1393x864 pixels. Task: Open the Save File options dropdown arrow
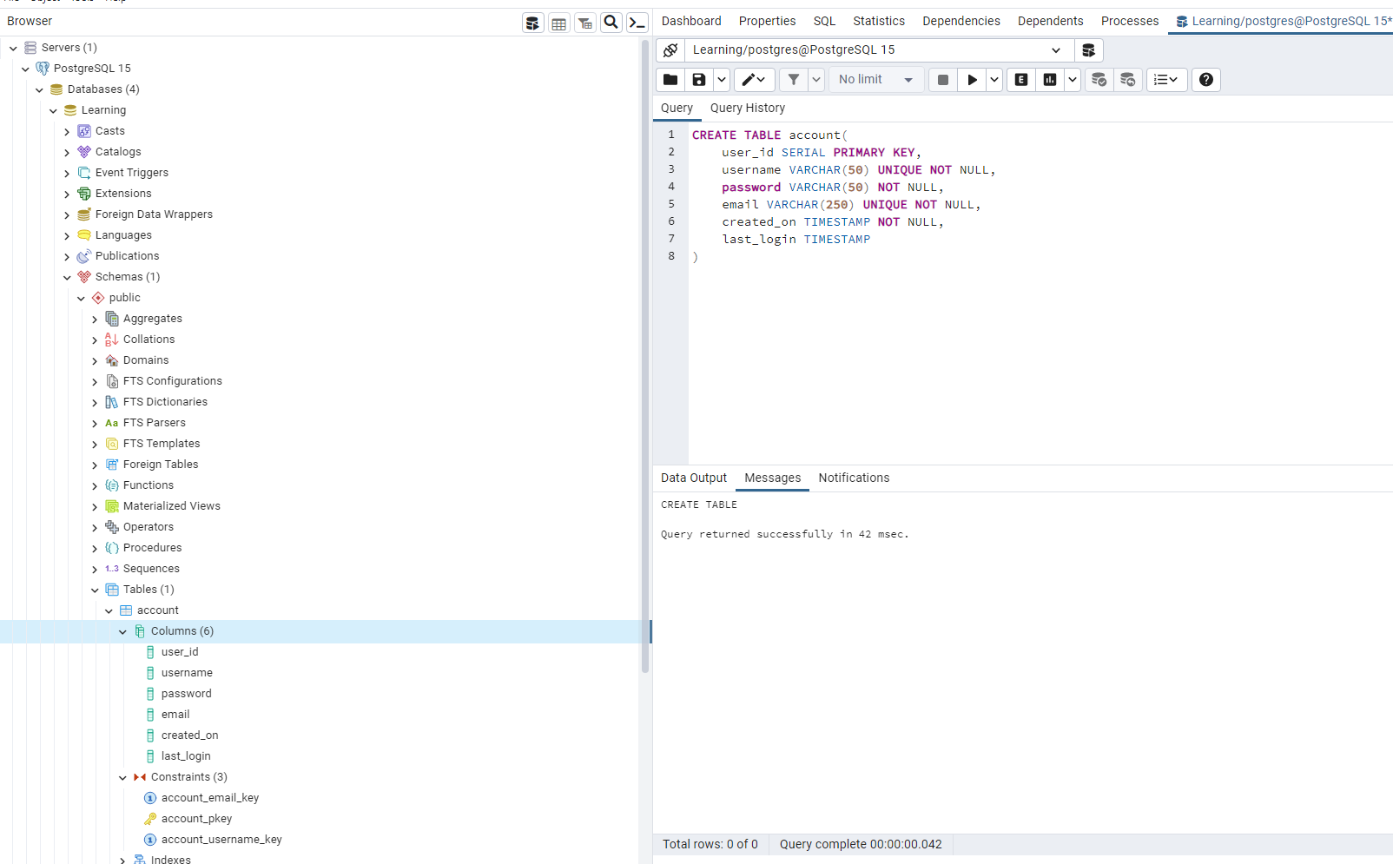[x=722, y=80]
